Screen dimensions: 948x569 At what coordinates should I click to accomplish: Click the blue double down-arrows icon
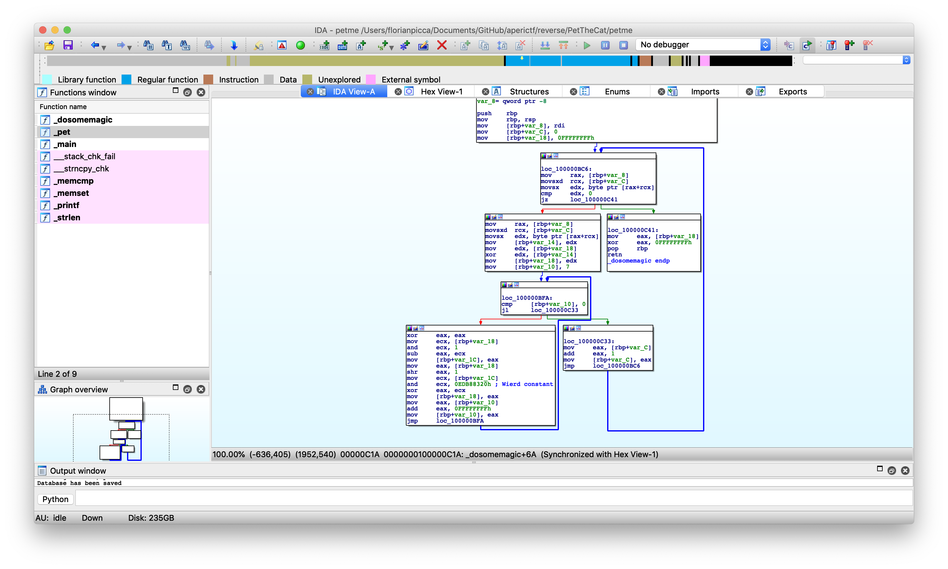(545, 45)
